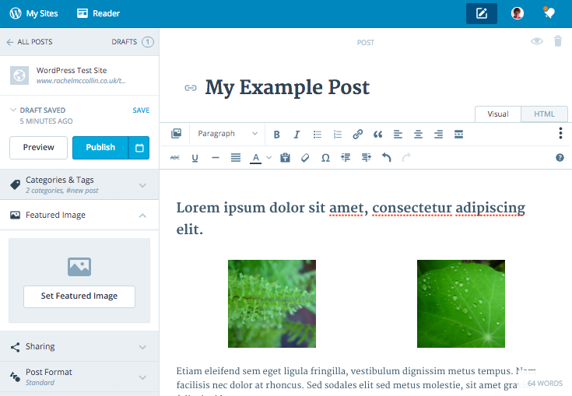Click the Write new post icon
The width and height of the screenshot is (572, 396).
coord(482,13)
